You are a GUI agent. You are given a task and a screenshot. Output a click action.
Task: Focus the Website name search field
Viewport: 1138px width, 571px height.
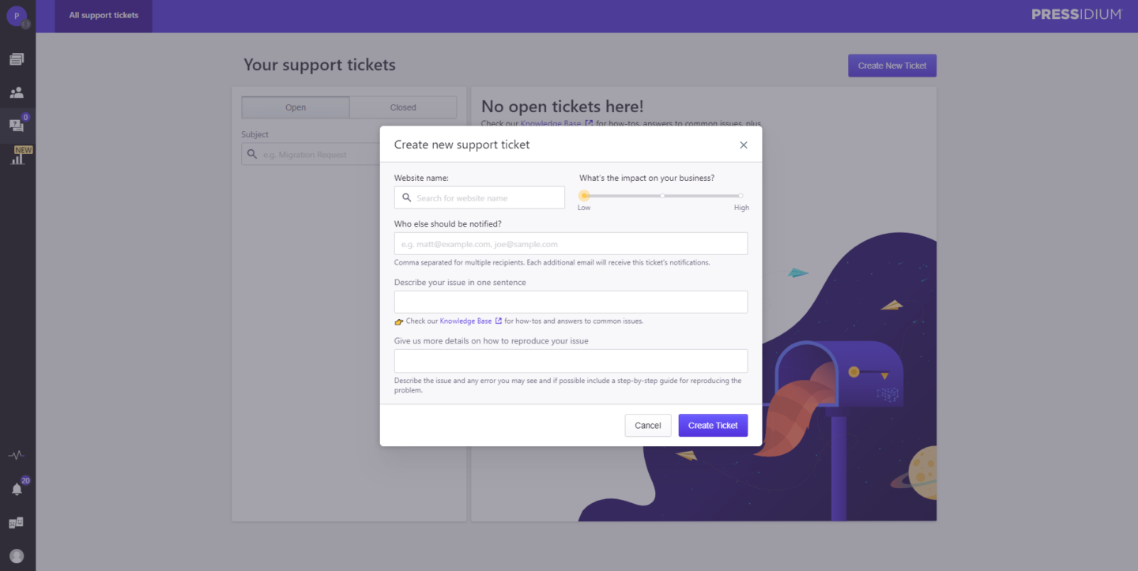(480, 198)
